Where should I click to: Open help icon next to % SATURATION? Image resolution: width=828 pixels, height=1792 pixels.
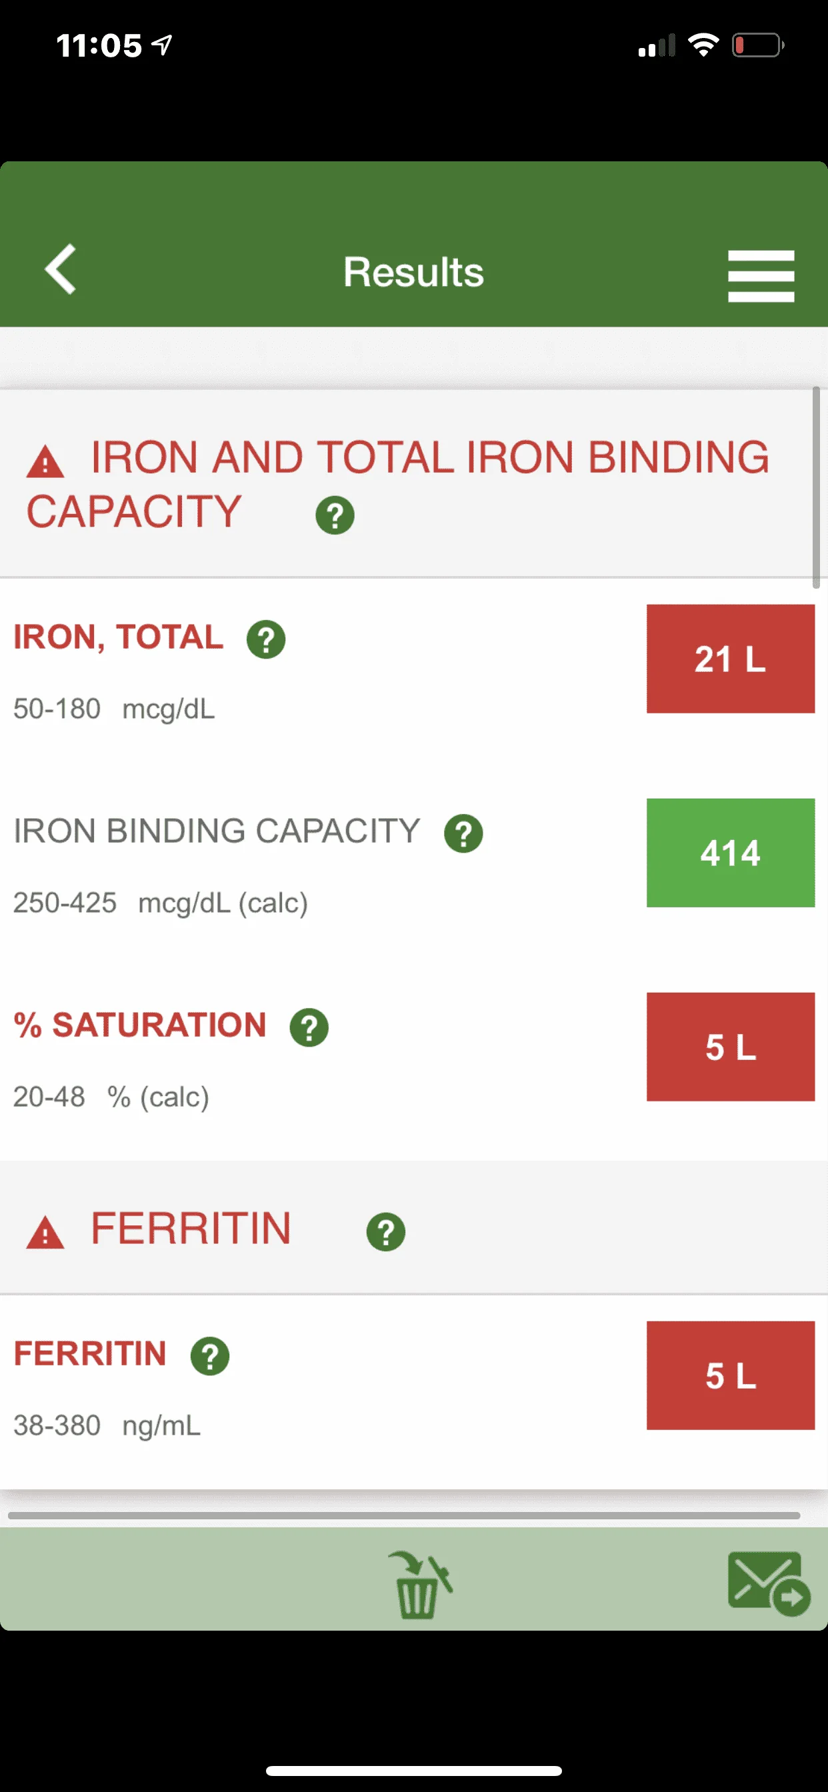(309, 1027)
